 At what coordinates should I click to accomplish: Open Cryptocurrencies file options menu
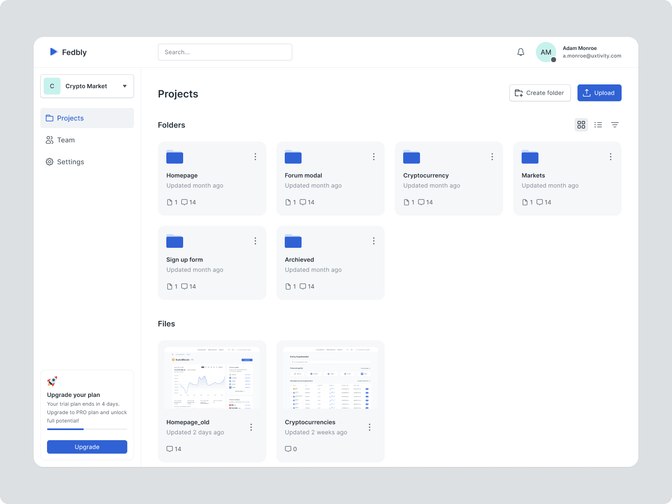pyautogui.click(x=370, y=427)
